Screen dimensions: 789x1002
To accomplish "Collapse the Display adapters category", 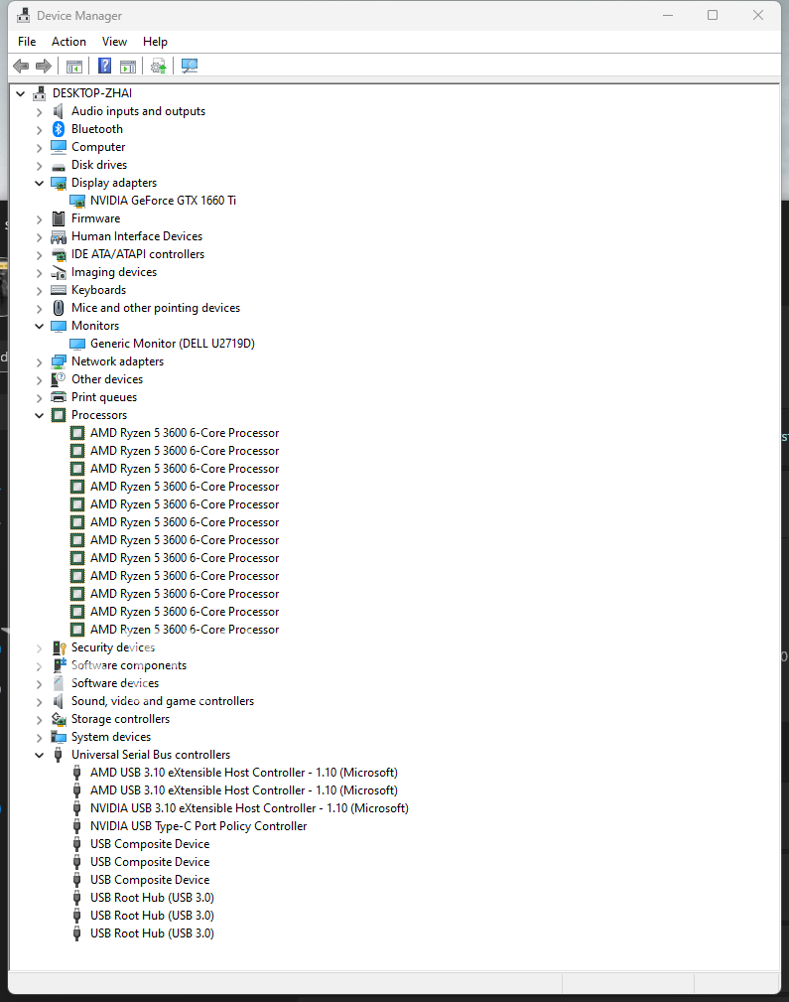I will coord(40,183).
